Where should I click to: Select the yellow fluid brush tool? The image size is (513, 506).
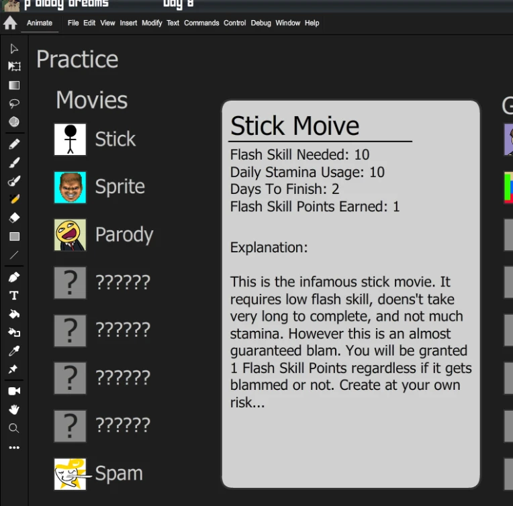tap(14, 199)
